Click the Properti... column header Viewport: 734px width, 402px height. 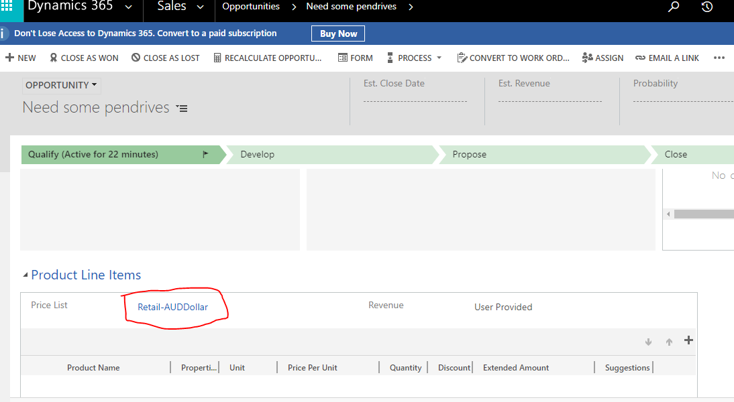[199, 368]
